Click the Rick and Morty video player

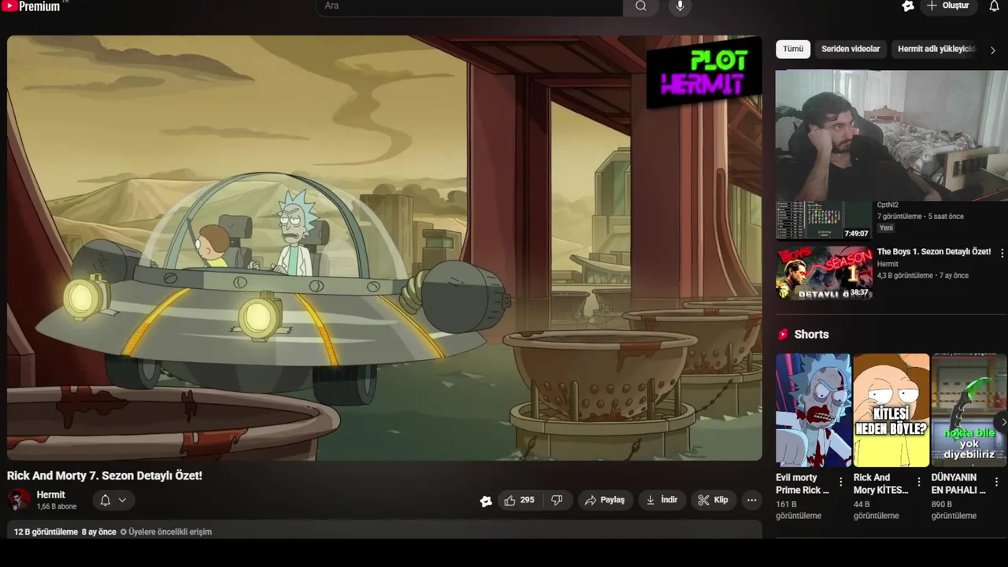click(x=384, y=248)
